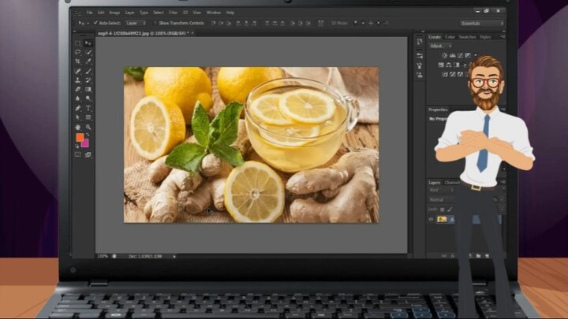Image resolution: width=568 pixels, height=319 pixels.
Task: Select the Pen tool
Action: 78,108
